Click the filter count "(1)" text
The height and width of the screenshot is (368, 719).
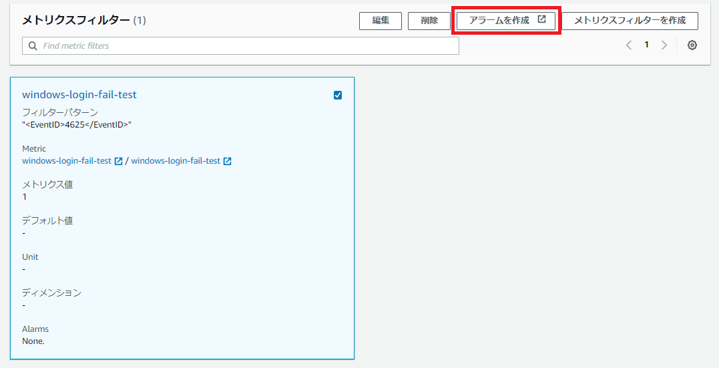point(140,20)
